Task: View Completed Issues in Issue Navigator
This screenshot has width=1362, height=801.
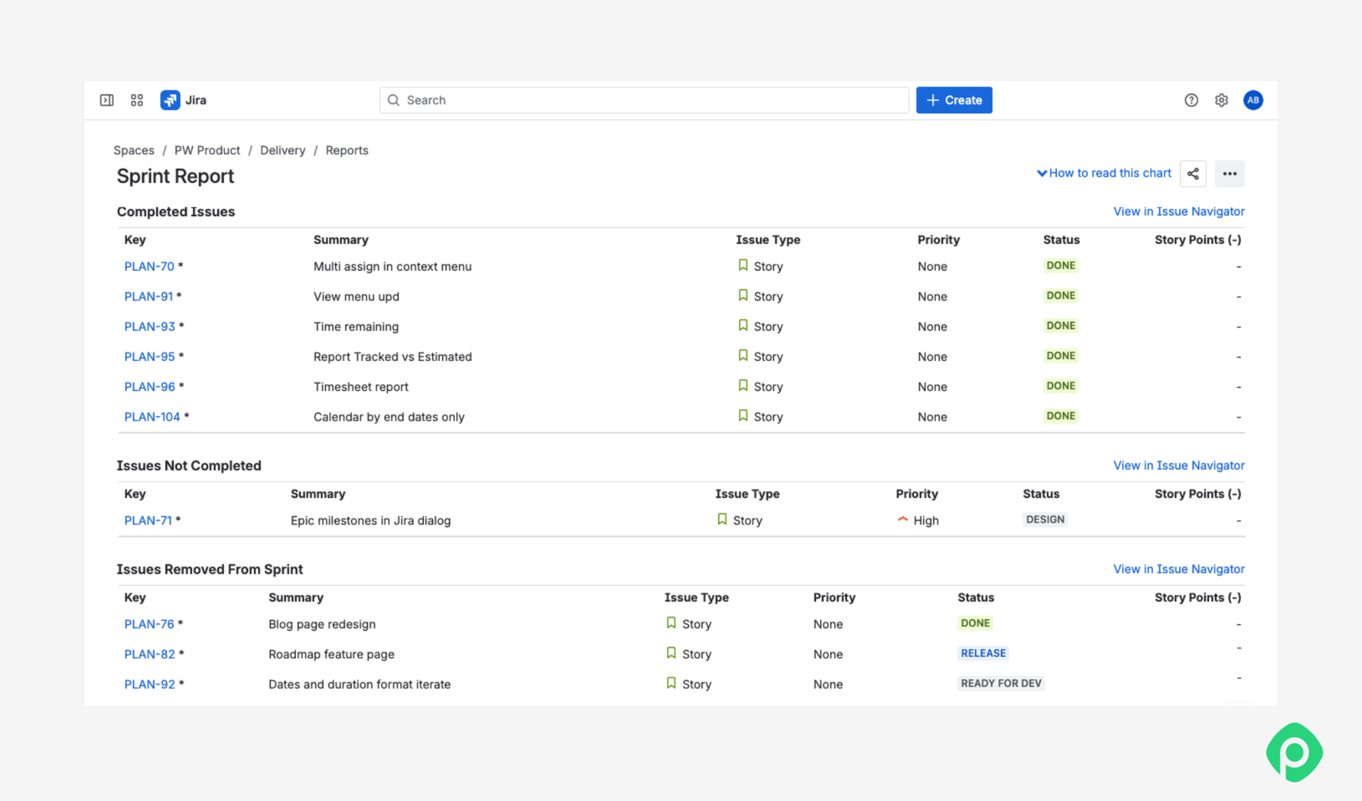Action: pos(1178,211)
